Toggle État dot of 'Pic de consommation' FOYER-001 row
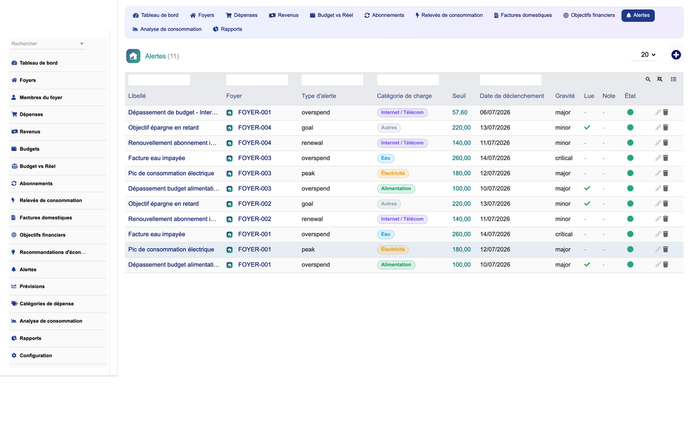This screenshot has height=428, width=691. coord(630,249)
